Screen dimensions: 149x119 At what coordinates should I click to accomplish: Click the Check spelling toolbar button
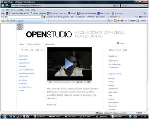coord(91,17)
